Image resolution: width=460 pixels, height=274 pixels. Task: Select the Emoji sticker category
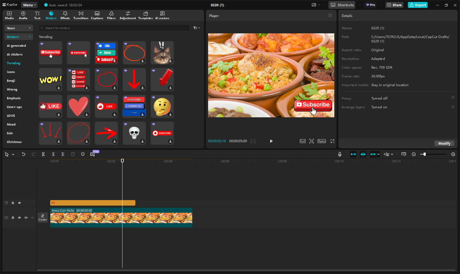(11, 81)
